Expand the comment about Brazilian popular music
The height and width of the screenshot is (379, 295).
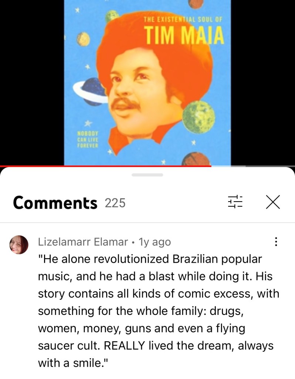tap(159, 311)
